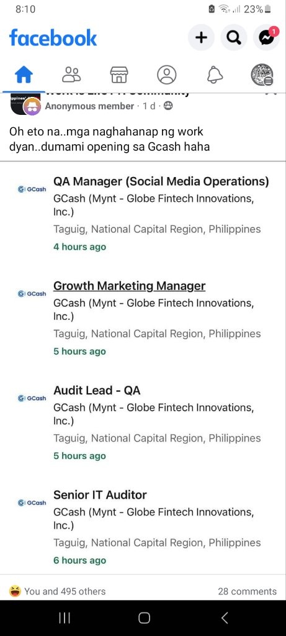Open Android recent apps button

(x=64, y=618)
